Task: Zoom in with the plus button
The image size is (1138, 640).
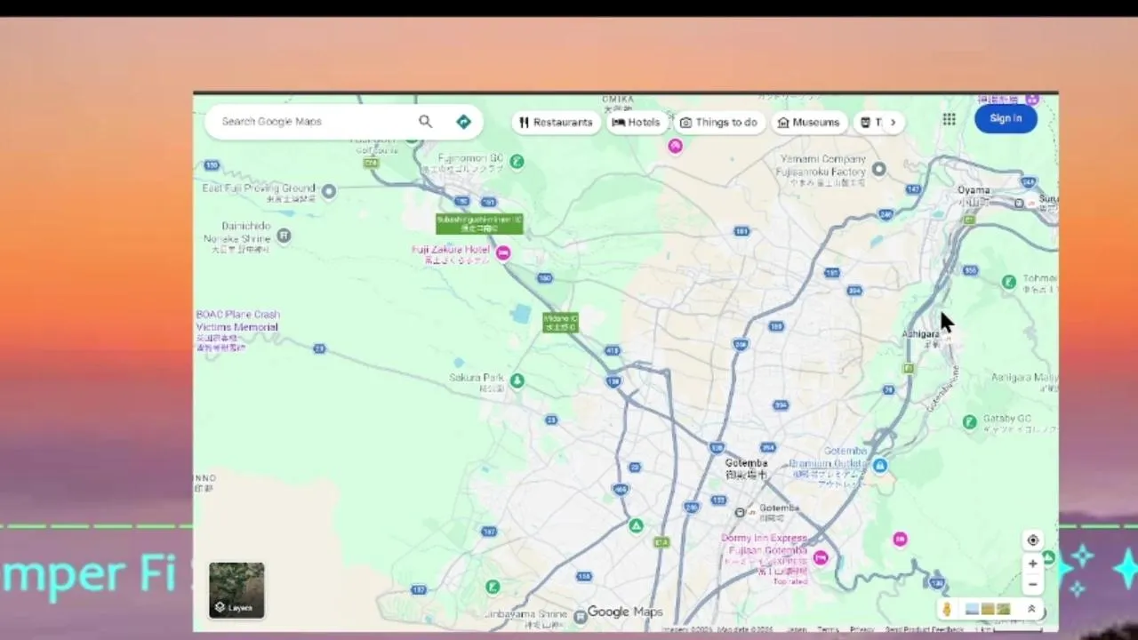Action: click(1032, 564)
